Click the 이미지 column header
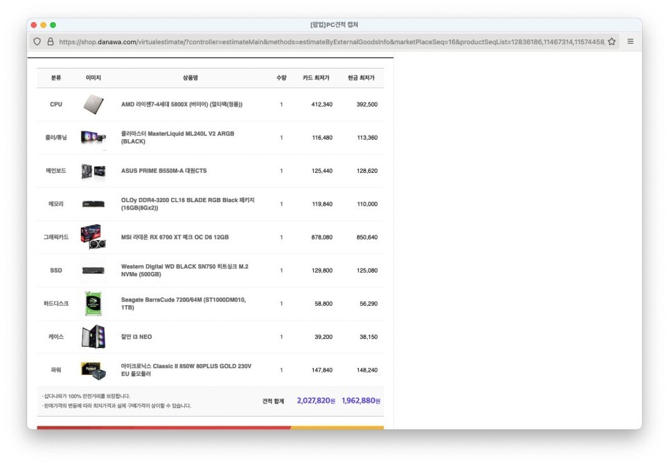The height and width of the screenshot is (465, 669). [93, 77]
